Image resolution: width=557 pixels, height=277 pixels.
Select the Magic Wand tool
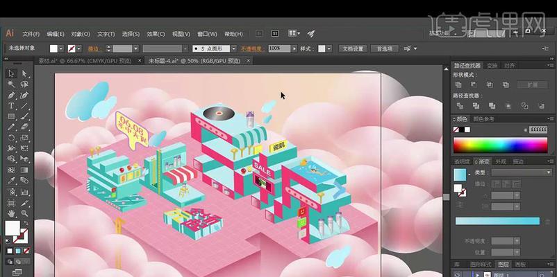[11, 84]
